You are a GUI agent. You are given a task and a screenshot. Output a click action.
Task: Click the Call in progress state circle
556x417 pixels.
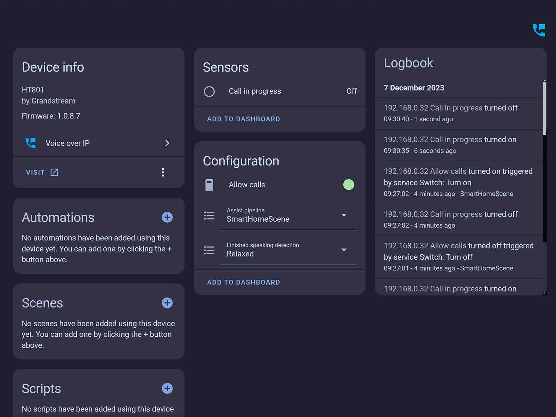209,91
